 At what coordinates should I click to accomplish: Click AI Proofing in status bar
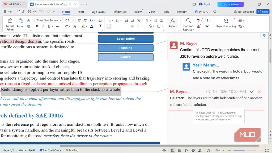[x=72, y=150]
